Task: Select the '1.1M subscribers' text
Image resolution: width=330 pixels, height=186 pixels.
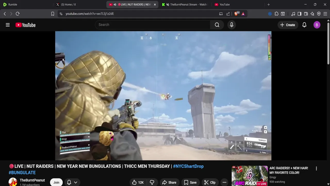Action: point(30,185)
